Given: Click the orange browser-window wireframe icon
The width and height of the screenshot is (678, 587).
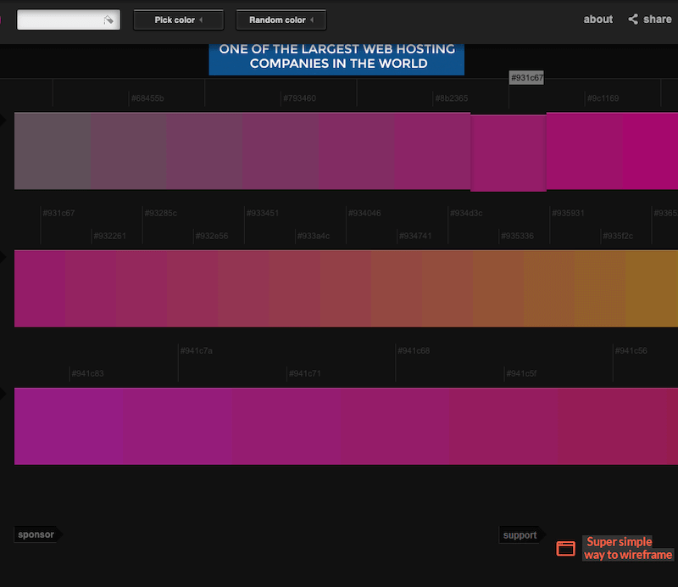Looking at the screenshot, I should (566, 549).
